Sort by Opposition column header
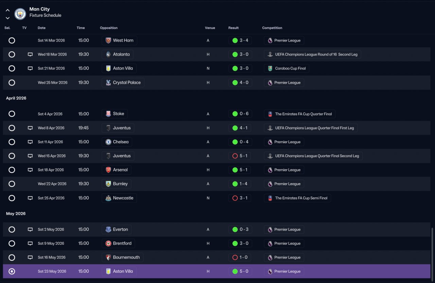Viewport: 435px width, 283px height. [109, 28]
